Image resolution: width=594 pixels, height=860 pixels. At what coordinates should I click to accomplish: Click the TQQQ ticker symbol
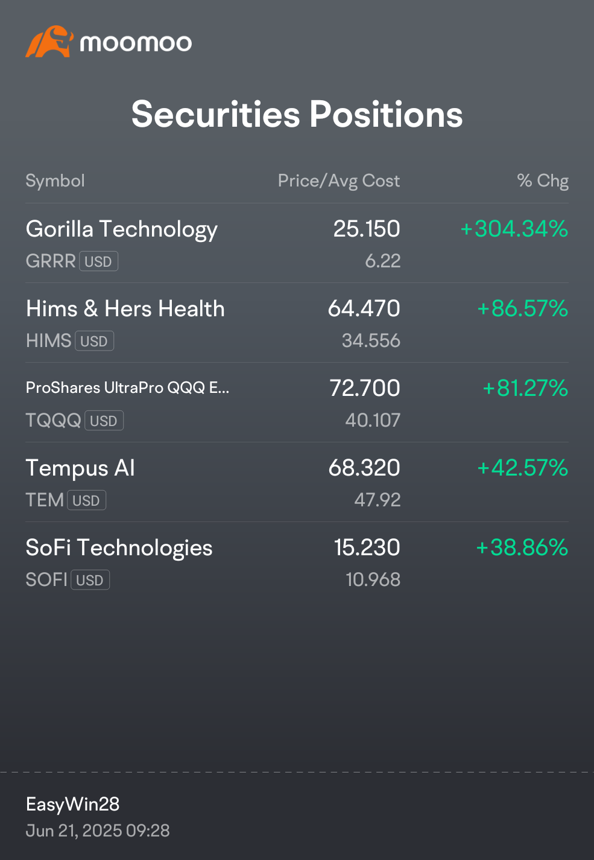point(53,420)
